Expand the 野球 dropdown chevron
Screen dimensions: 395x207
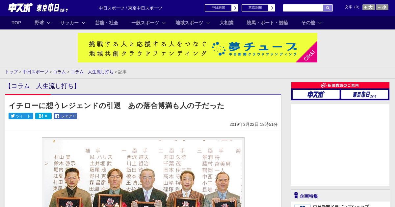pyautogui.click(x=49, y=23)
